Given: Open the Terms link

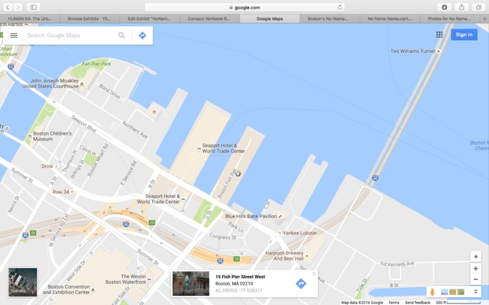Looking at the screenshot, I should pos(394,303).
